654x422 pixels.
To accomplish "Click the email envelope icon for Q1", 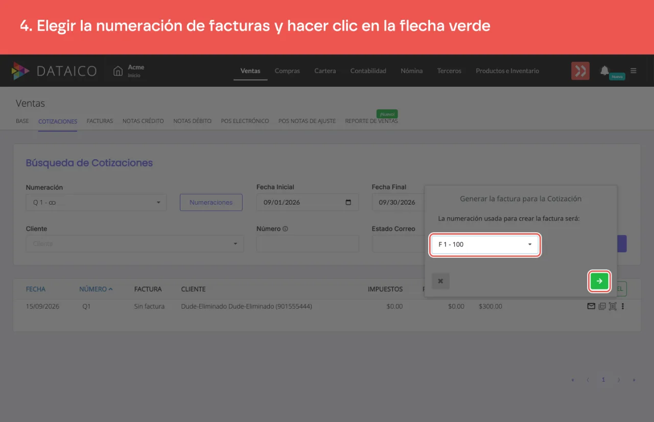I will pos(591,307).
